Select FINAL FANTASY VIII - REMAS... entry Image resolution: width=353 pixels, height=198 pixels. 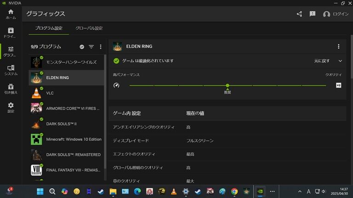tap(66, 170)
